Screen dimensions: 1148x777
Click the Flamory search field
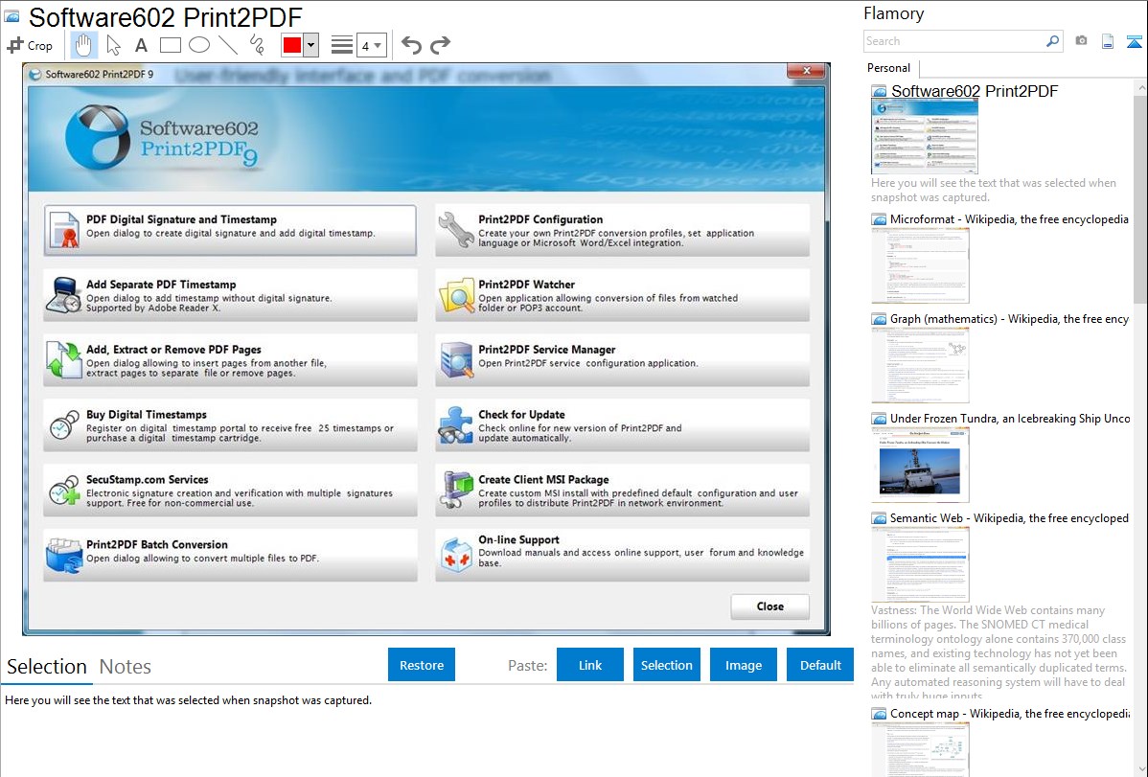tap(953, 41)
